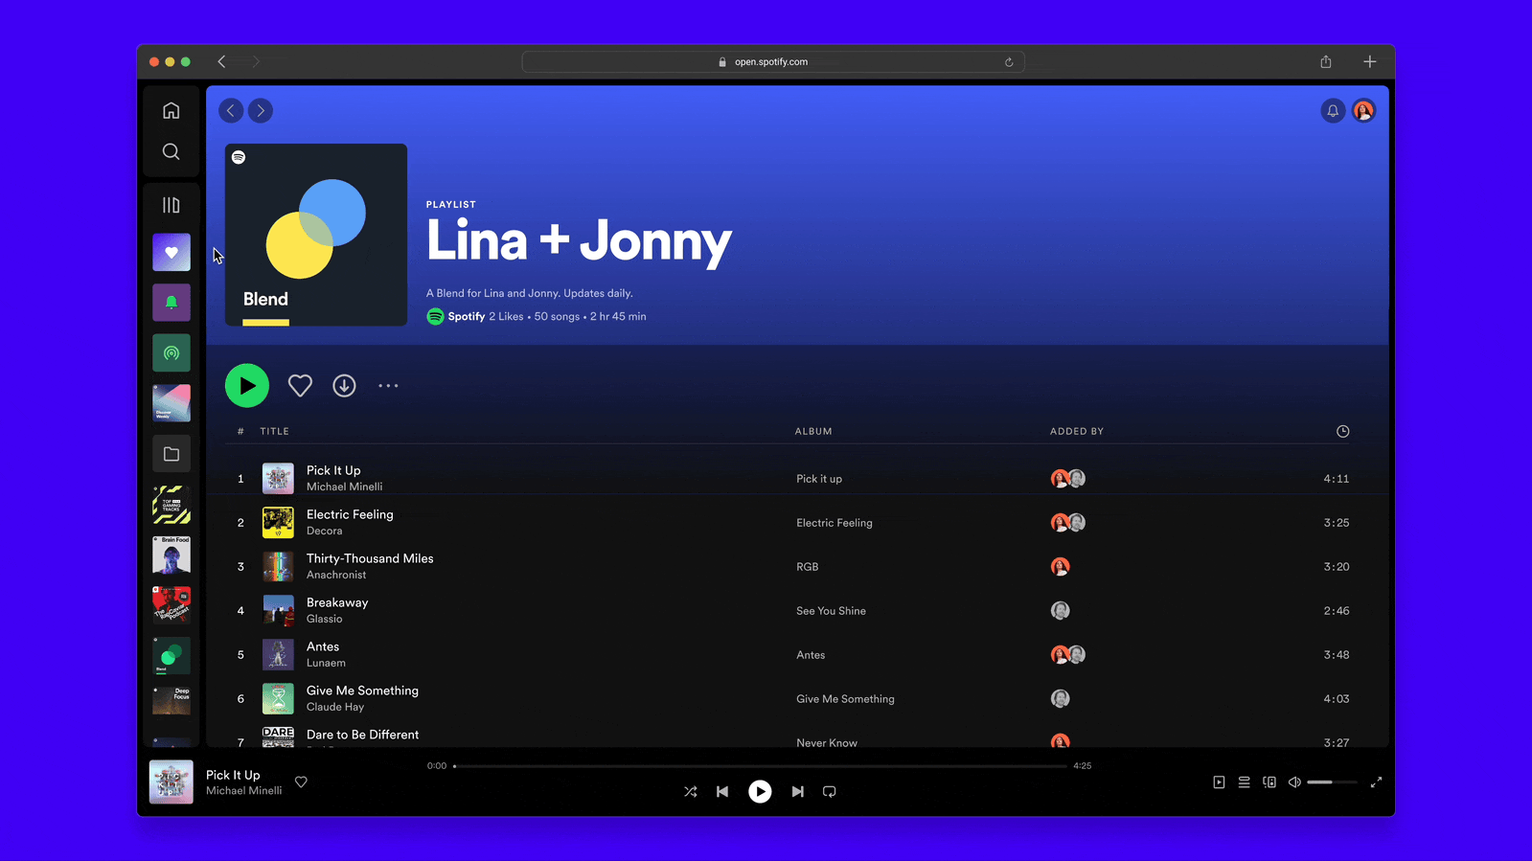Skip to next track
The image size is (1532, 861).
pos(797,792)
